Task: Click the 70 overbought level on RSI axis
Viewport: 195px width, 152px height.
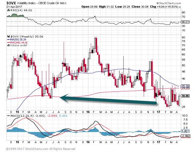Action: coord(184,17)
